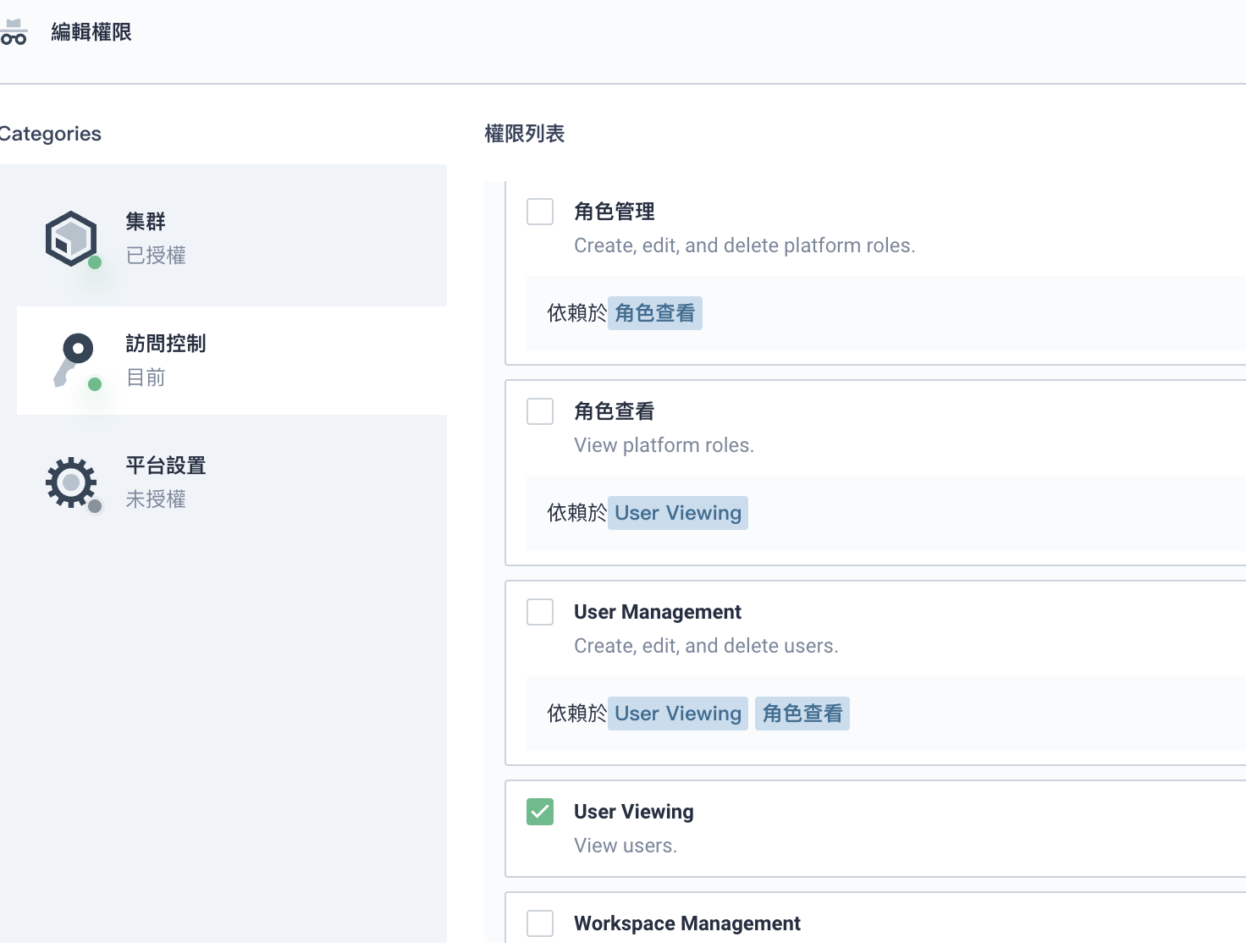1246x948 pixels.
Task: Check the 角色查看 permission checkbox
Action: (x=540, y=411)
